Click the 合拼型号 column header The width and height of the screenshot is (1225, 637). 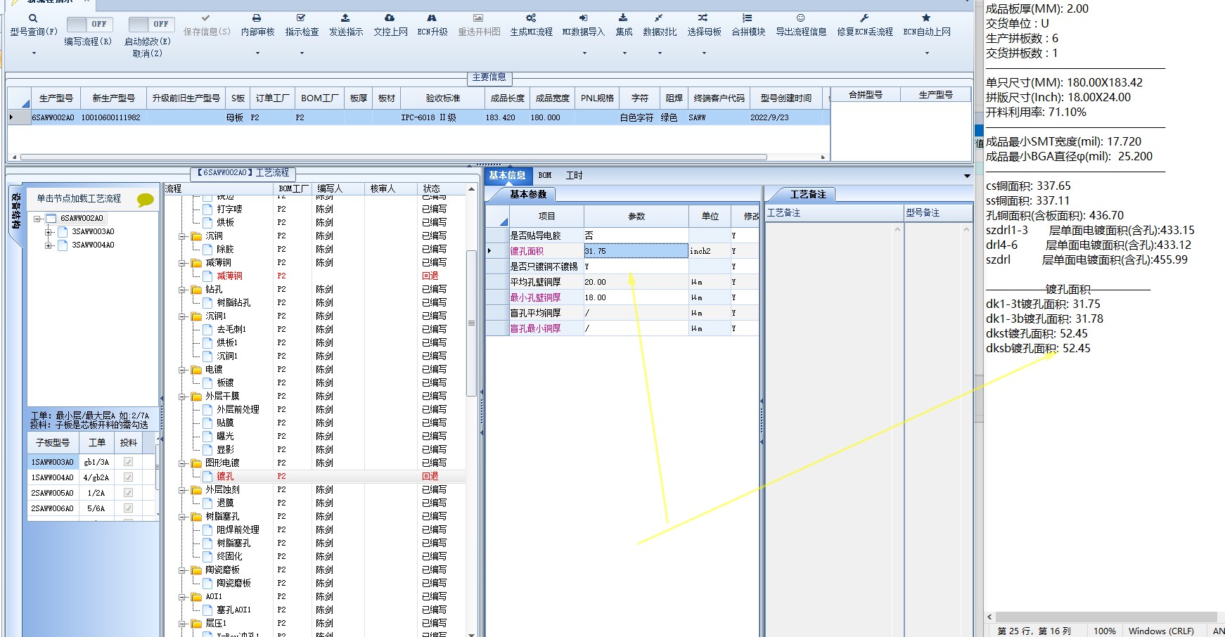(865, 95)
